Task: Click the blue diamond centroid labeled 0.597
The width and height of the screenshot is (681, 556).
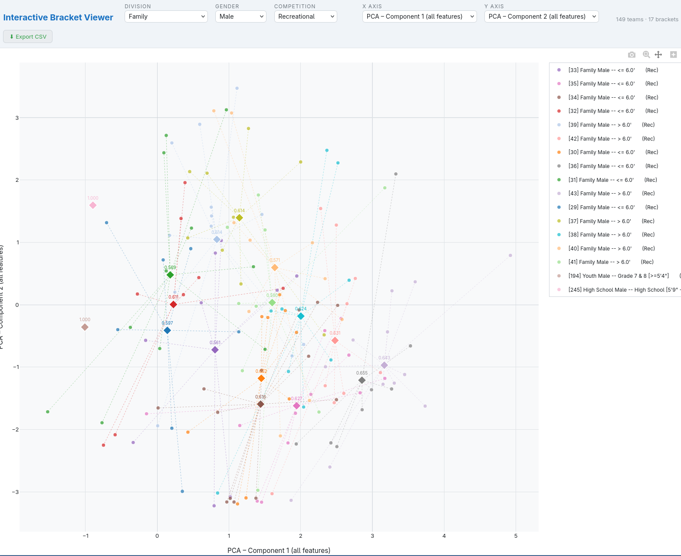Action: pyautogui.click(x=167, y=330)
